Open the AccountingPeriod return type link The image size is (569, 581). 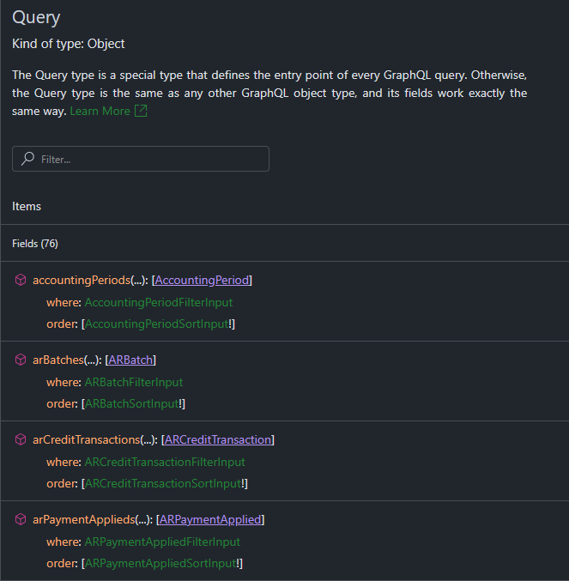tap(202, 281)
